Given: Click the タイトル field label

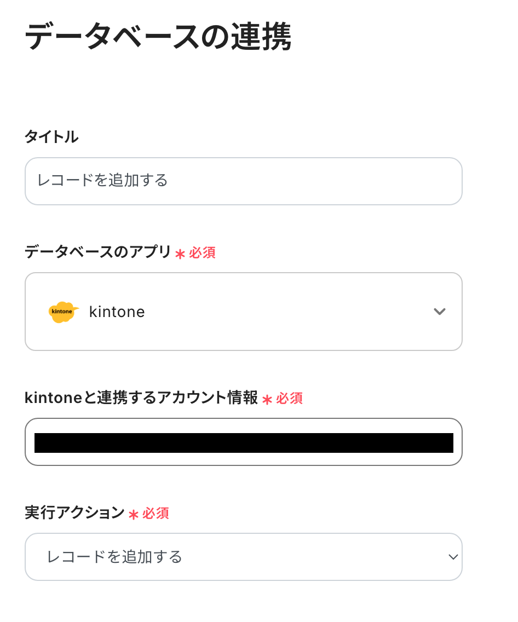Looking at the screenshot, I should click(x=51, y=137).
